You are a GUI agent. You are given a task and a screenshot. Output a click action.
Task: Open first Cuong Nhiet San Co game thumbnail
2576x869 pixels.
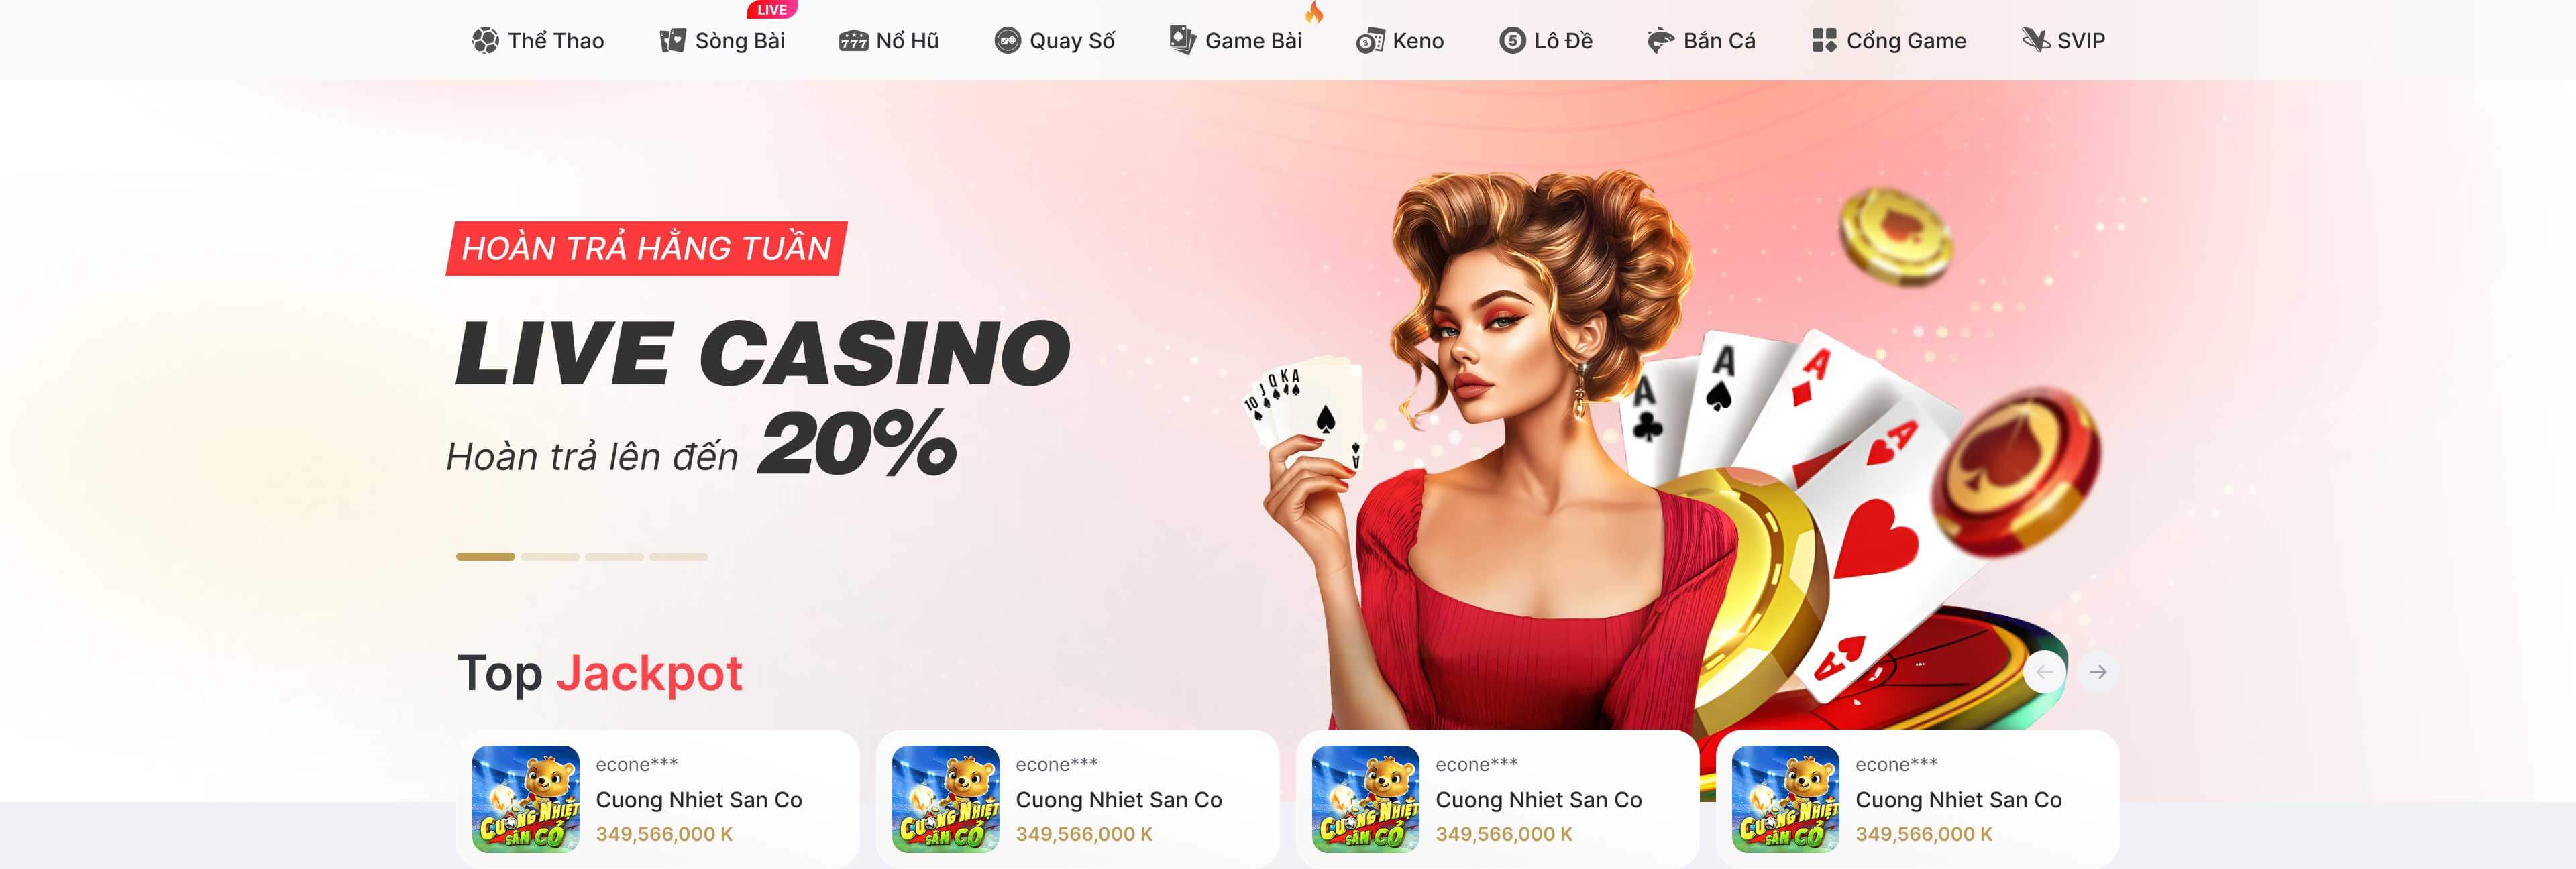(526, 799)
